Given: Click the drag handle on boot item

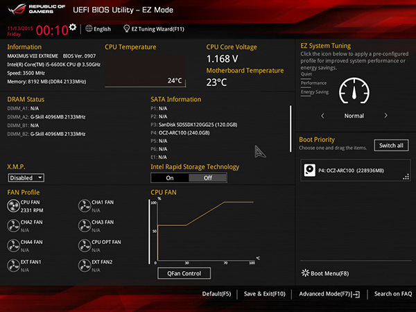Looking at the screenshot, I should (x=406, y=177).
